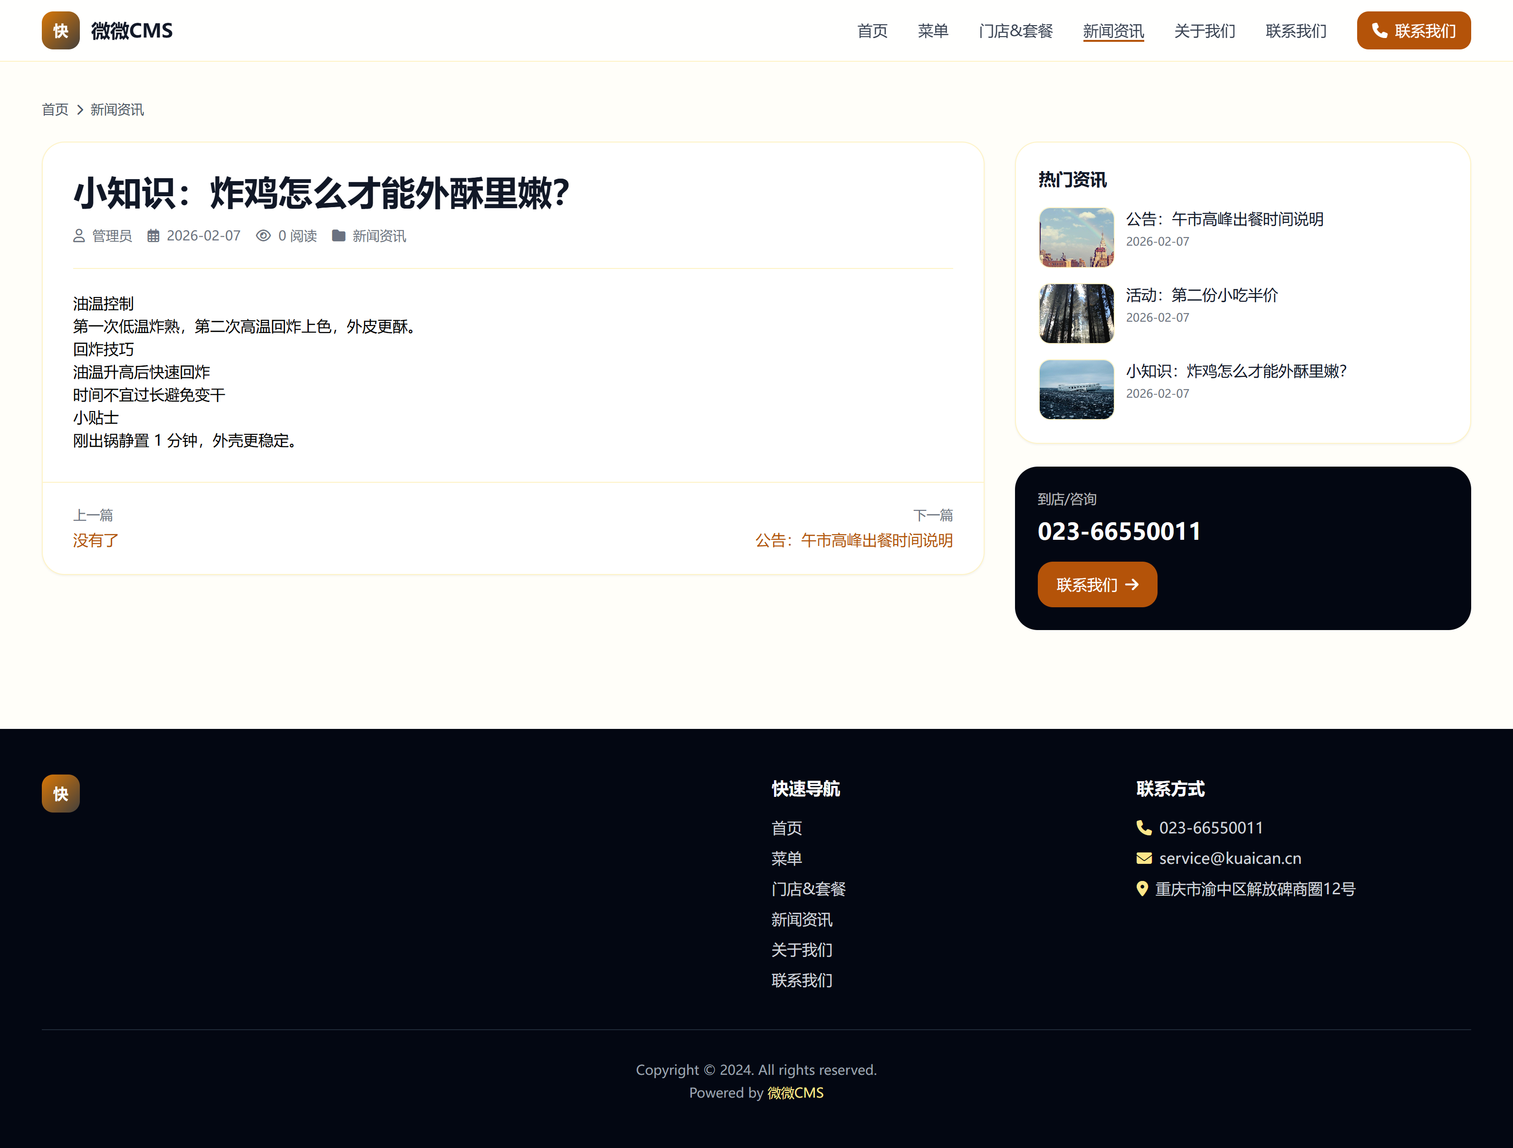Click the eye icon next to 0 阅读

(263, 236)
